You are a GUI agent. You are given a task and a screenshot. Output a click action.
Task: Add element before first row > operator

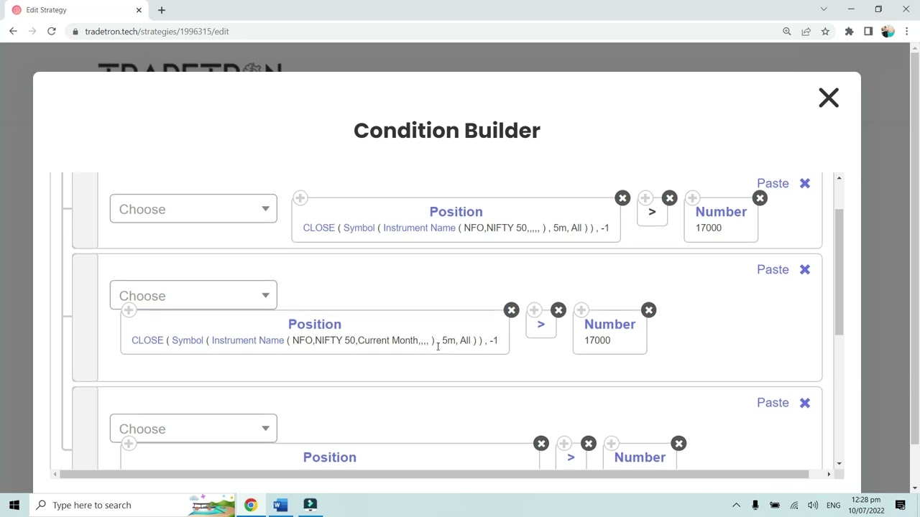point(645,197)
